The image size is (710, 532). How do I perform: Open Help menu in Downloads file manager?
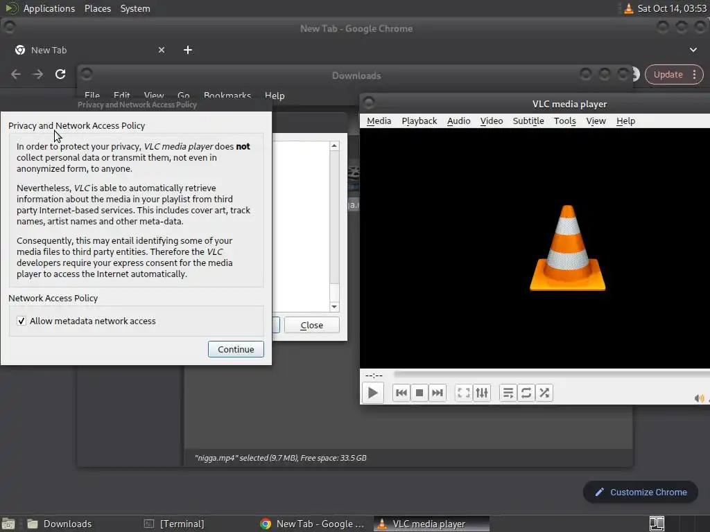click(x=275, y=96)
